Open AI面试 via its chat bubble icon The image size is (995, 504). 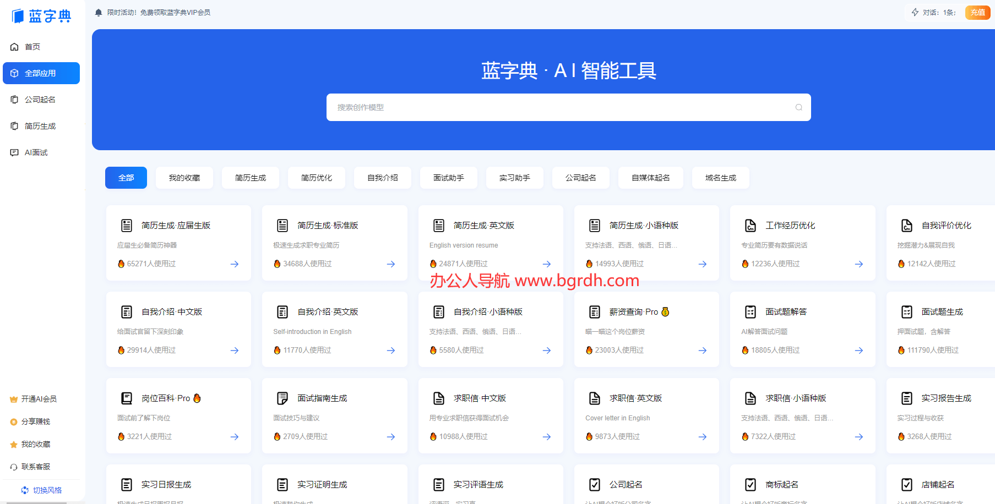click(x=14, y=152)
